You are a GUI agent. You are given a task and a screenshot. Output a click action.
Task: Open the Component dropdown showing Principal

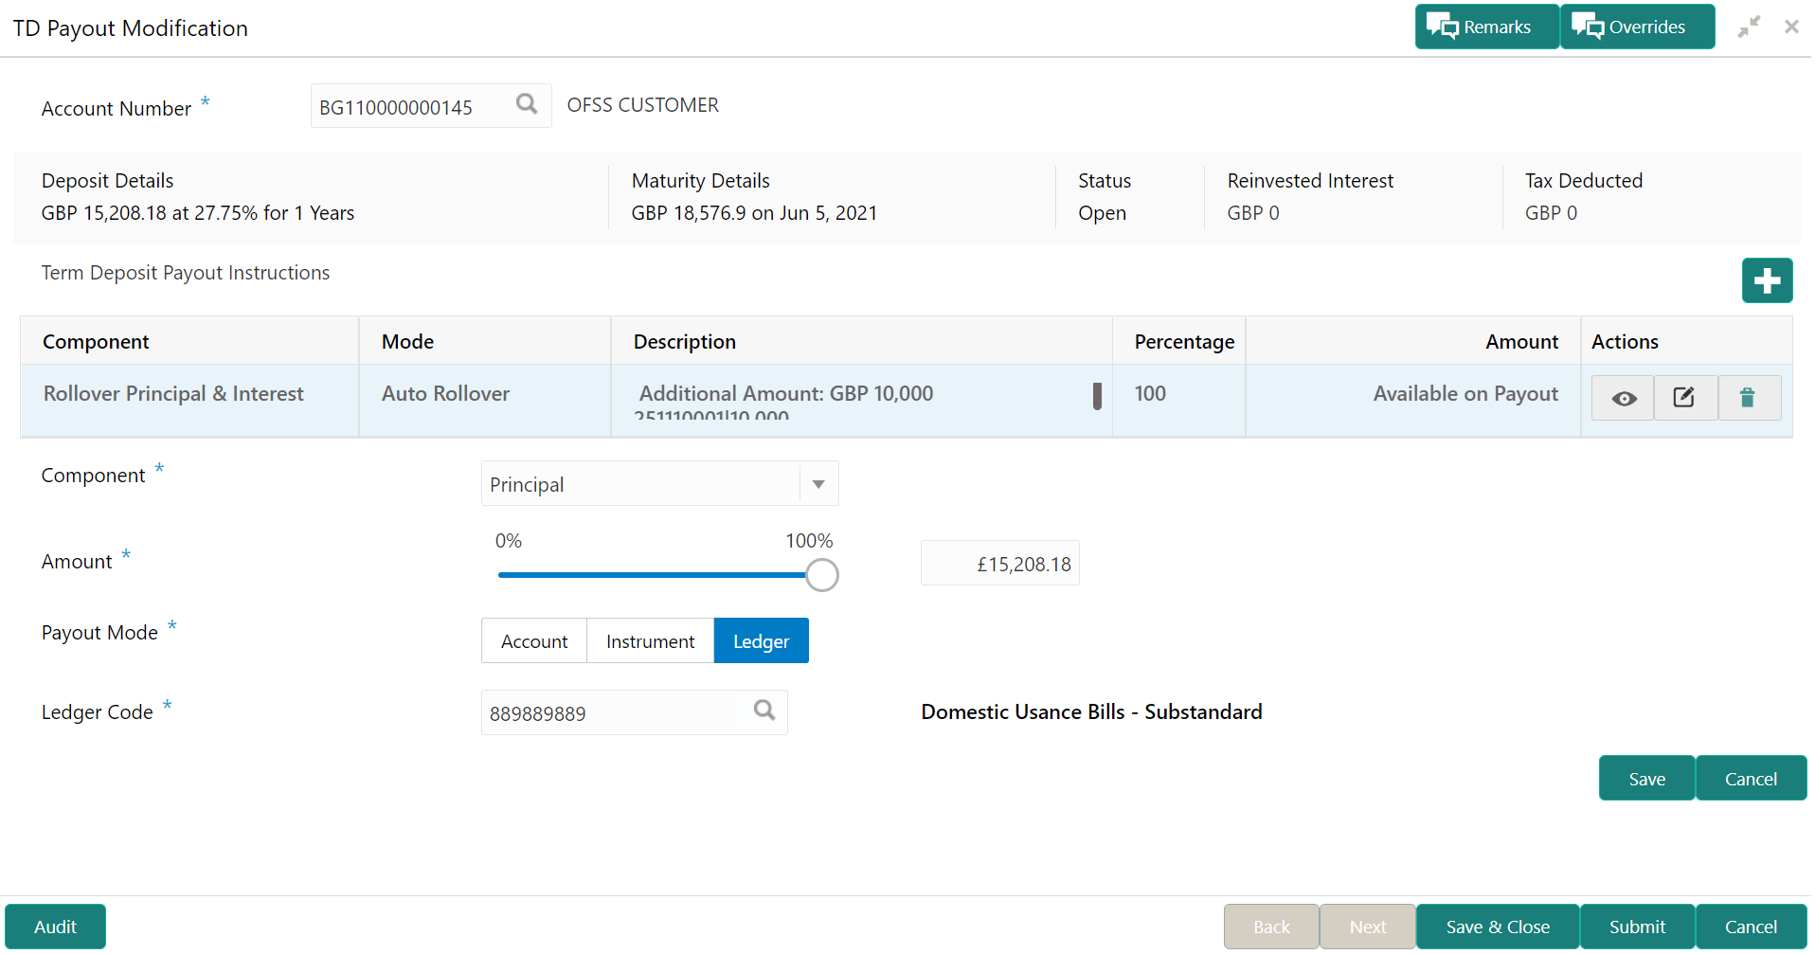tap(660, 484)
